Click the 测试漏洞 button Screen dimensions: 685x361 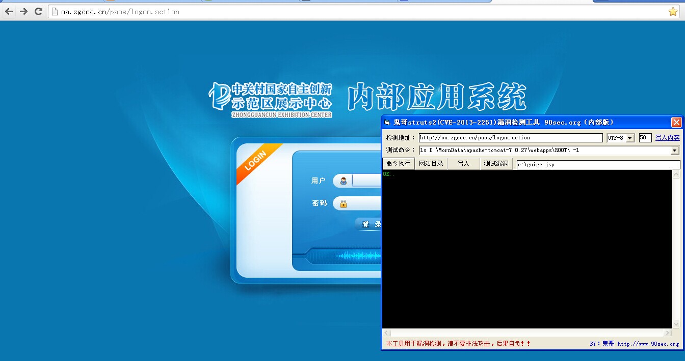(x=496, y=164)
